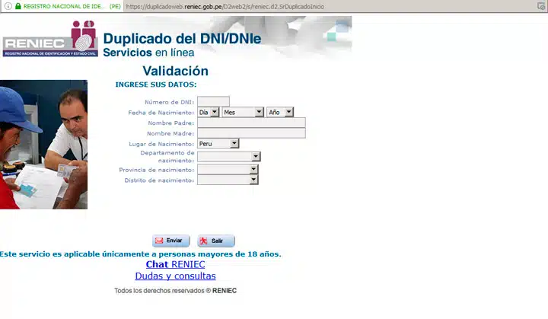548x319 pixels.
Task: Click the Número de DNI label
Action: coord(169,102)
